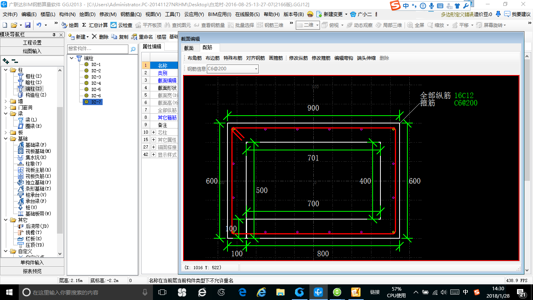This screenshot has width=533, height=300.
Task: Click the 特殊布筋 button
Action: point(233,58)
